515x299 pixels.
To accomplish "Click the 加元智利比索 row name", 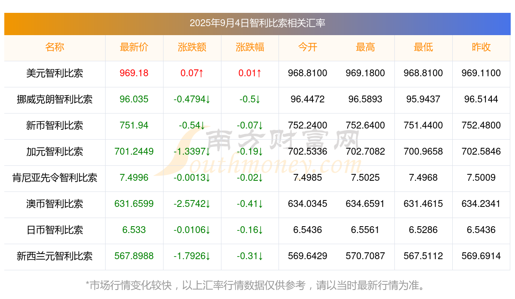I will click(55, 152).
